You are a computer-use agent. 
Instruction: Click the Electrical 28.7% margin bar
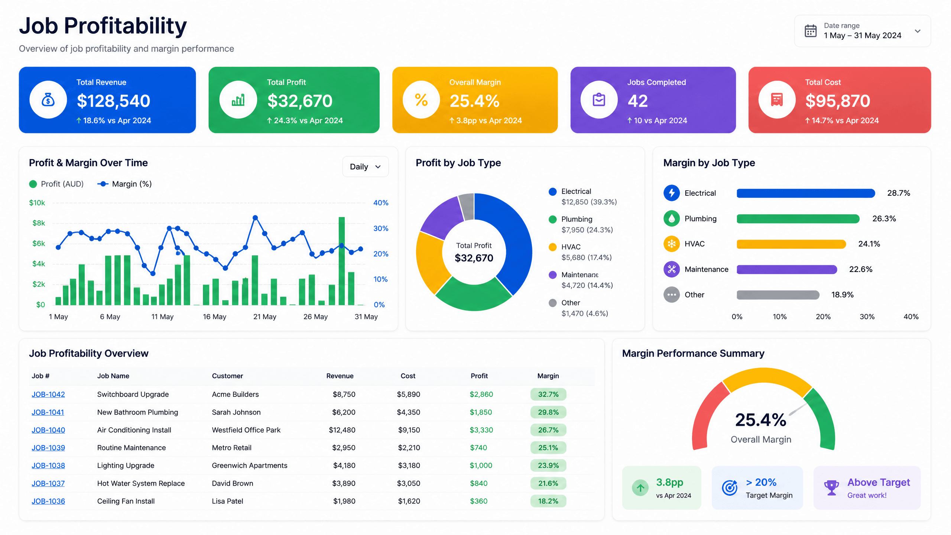point(806,193)
